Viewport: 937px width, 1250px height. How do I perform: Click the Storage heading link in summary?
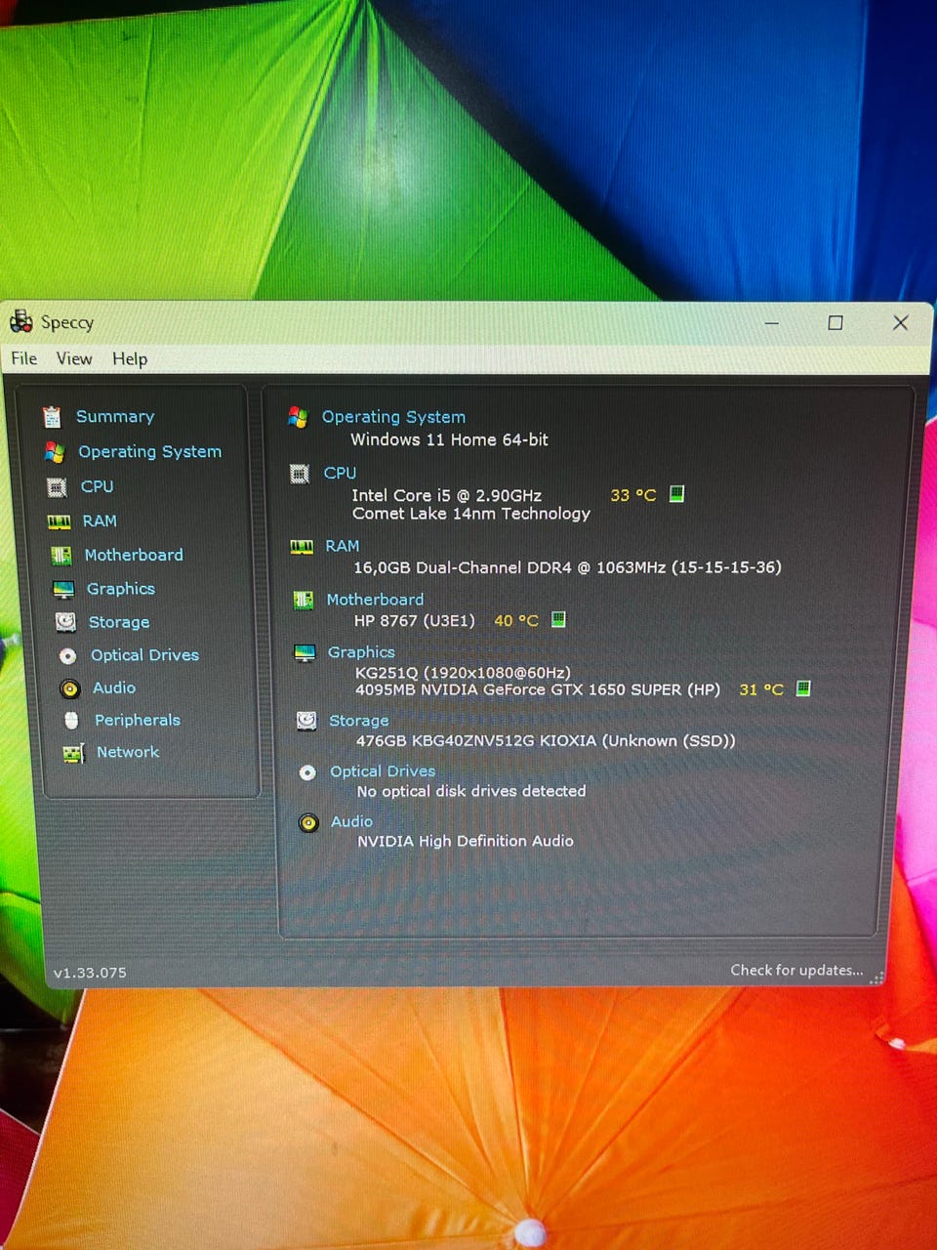pos(359,721)
